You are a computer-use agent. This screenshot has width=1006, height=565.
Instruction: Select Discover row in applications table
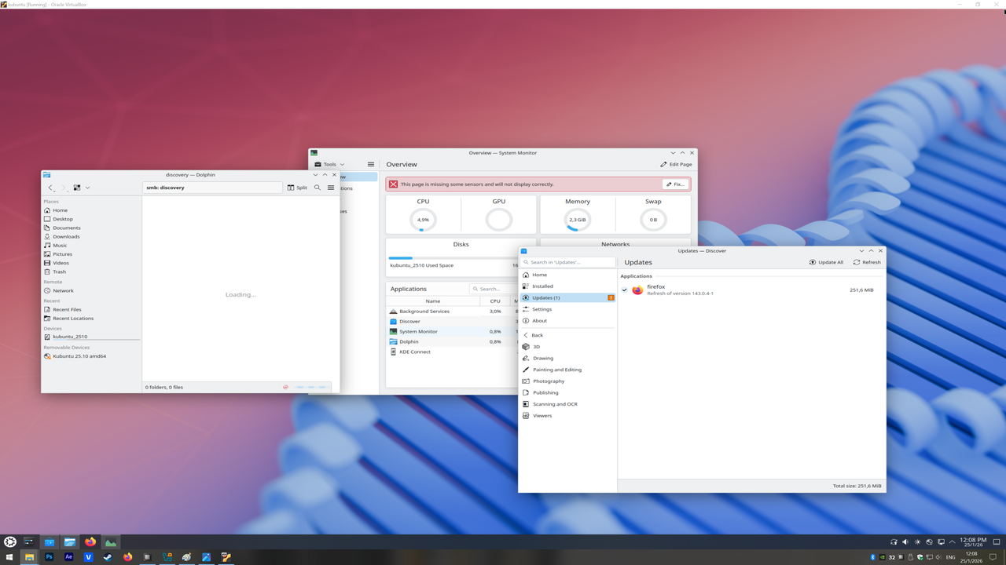tap(452, 322)
